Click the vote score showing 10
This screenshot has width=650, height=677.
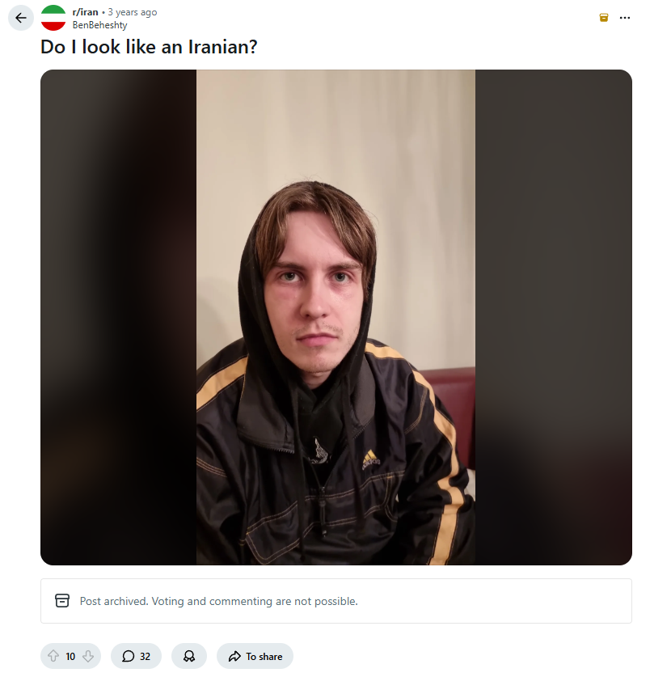pos(70,657)
